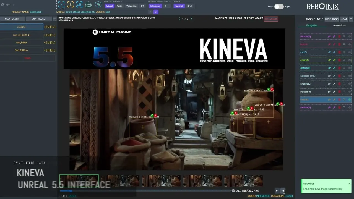Click the LINK PROJECT button

click(39, 19)
